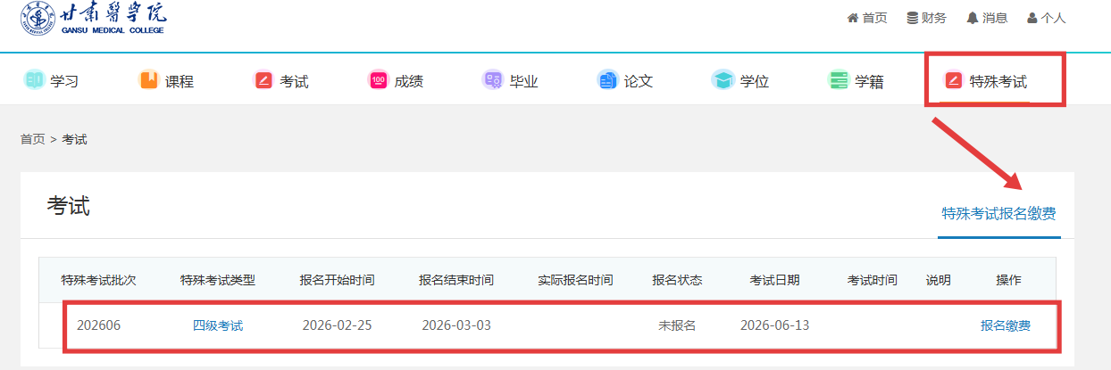Viewport: 1111px width, 370px height.
Task: Click the orange 课程 bookmark icon
Action: click(x=148, y=80)
